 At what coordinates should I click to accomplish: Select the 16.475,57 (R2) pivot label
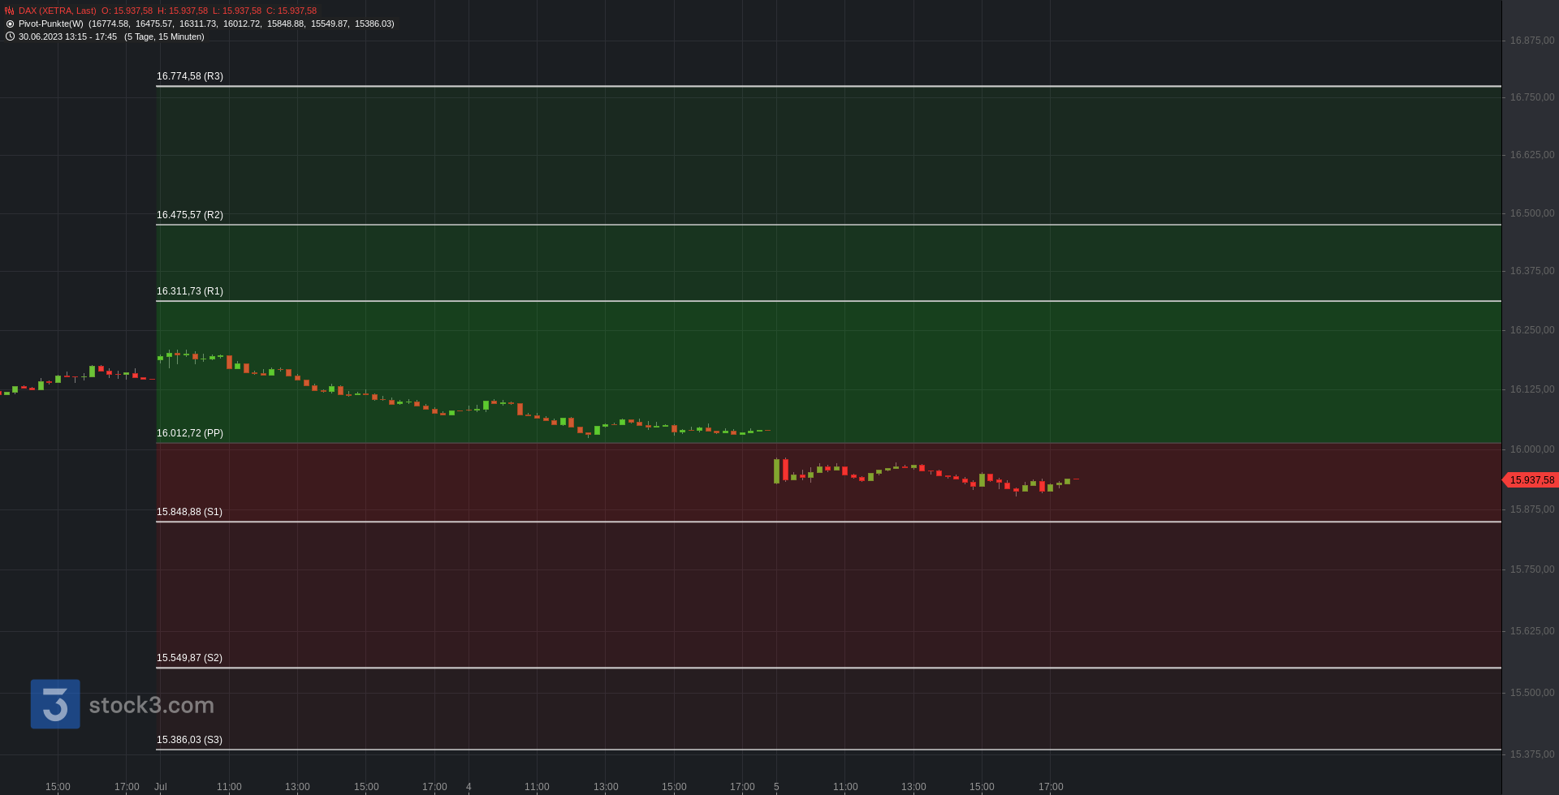[x=190, y=215]
